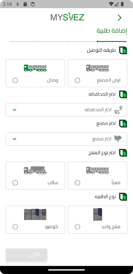Expand the اختر مصنع dropdown arrow
The height and width of the screenshot is (274, 133).
pyautogui.click(x=14, y=139)
